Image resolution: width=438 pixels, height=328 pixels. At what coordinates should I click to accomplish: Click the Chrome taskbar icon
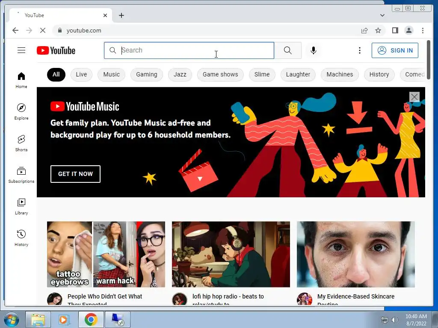(91, 319)
